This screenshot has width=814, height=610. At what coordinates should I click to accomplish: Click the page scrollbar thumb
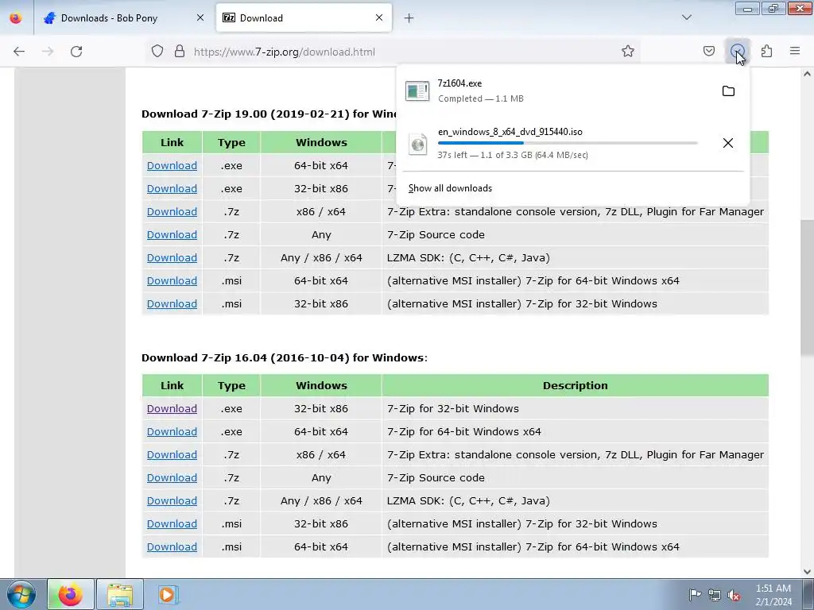(x=807, y=288)
